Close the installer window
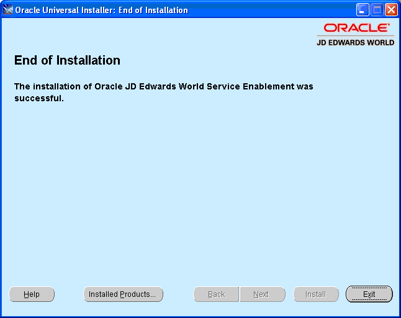401x318 pixels. 391,10
